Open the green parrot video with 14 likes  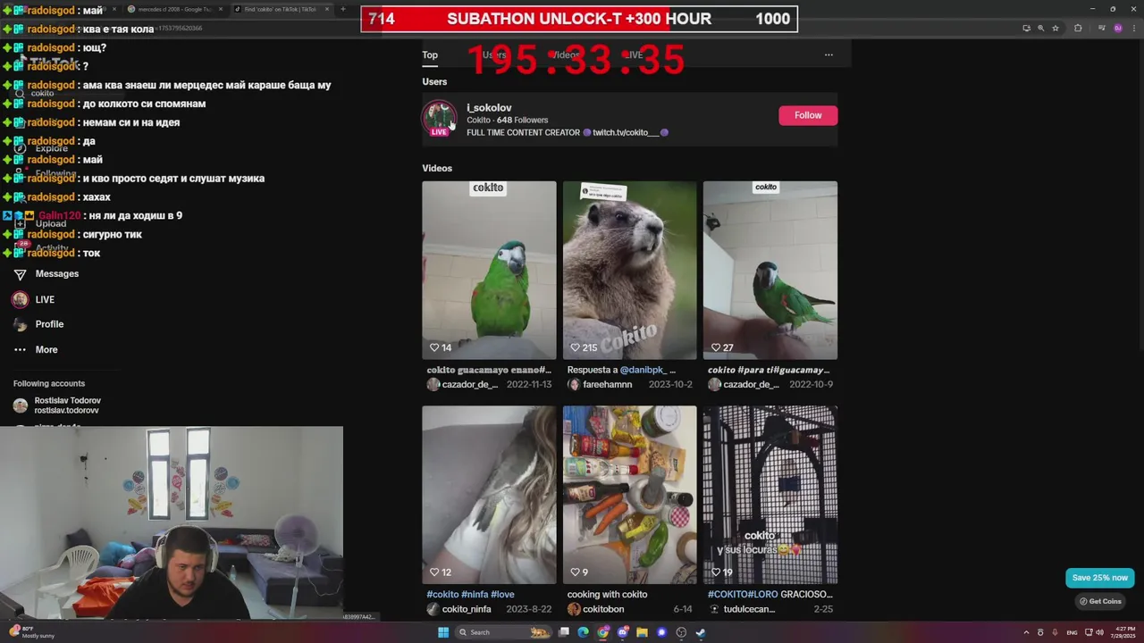point(489,270)
